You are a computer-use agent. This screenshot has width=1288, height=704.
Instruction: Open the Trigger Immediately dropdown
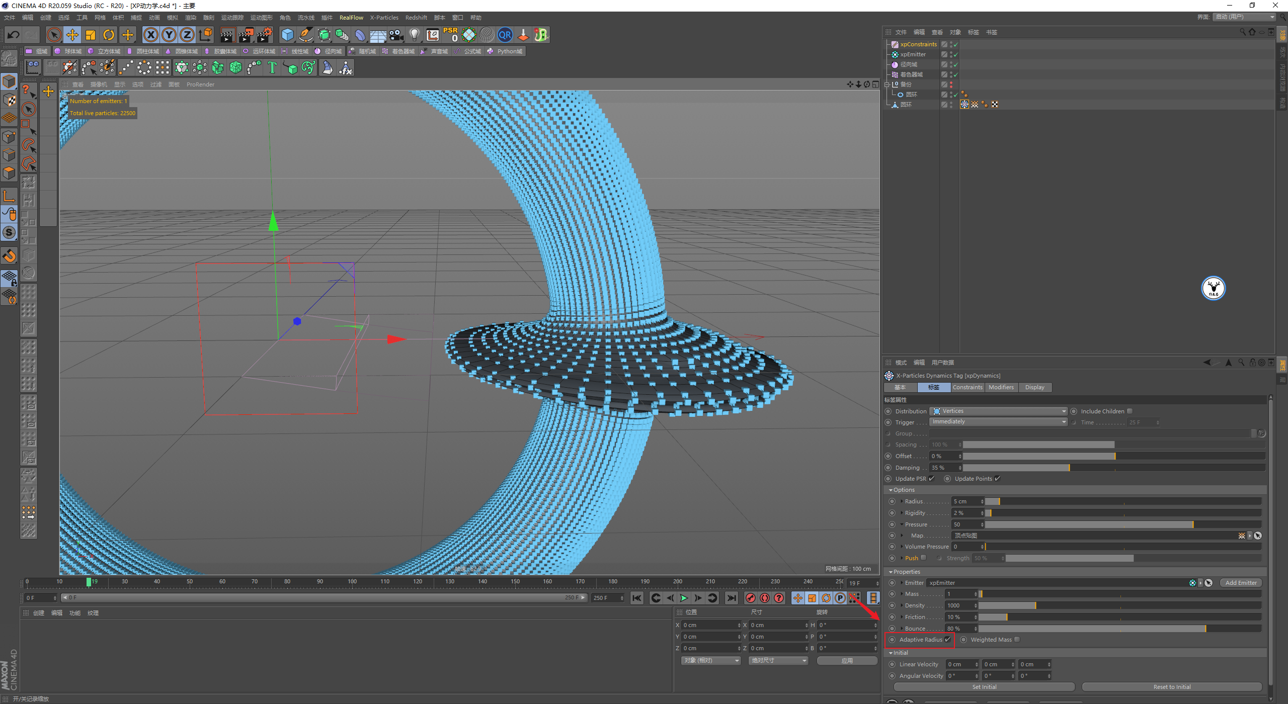click(998, 422)
